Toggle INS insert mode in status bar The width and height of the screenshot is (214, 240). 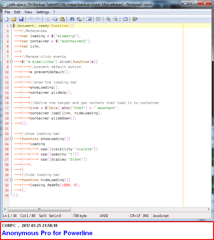tap(146, 216)
